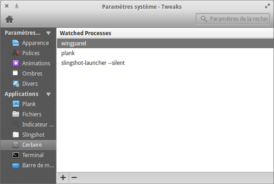Remove the selected watched process
Image resolution: width=274 pixels, height=184 pixels.
pos(74,178)
